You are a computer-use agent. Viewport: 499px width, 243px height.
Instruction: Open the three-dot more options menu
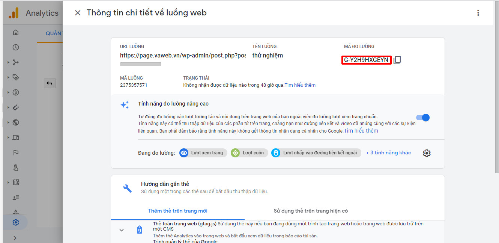coord(478,13)
